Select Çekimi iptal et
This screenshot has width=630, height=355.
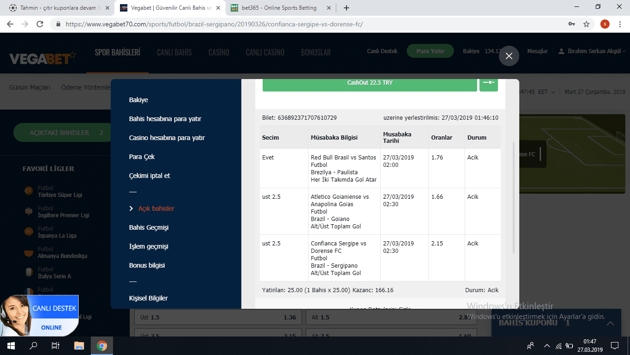(150, 176)
